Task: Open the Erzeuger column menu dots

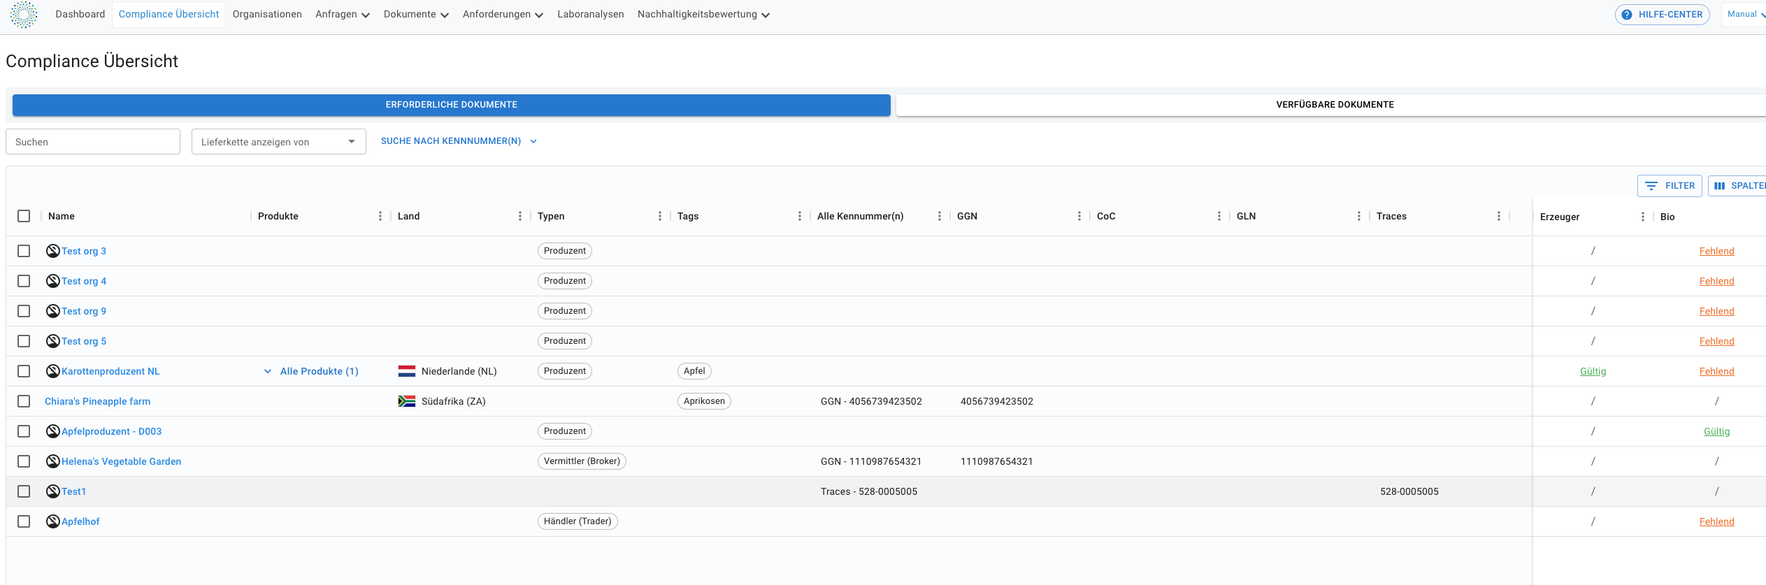Action: (1643, 217)
